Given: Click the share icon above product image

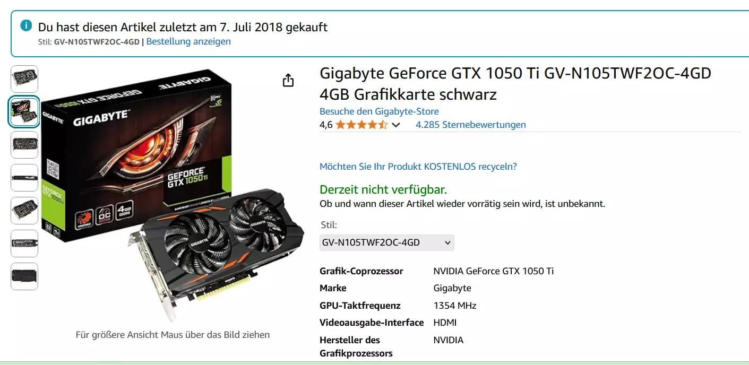Looking at the screenshot, I should click(288, 80).
